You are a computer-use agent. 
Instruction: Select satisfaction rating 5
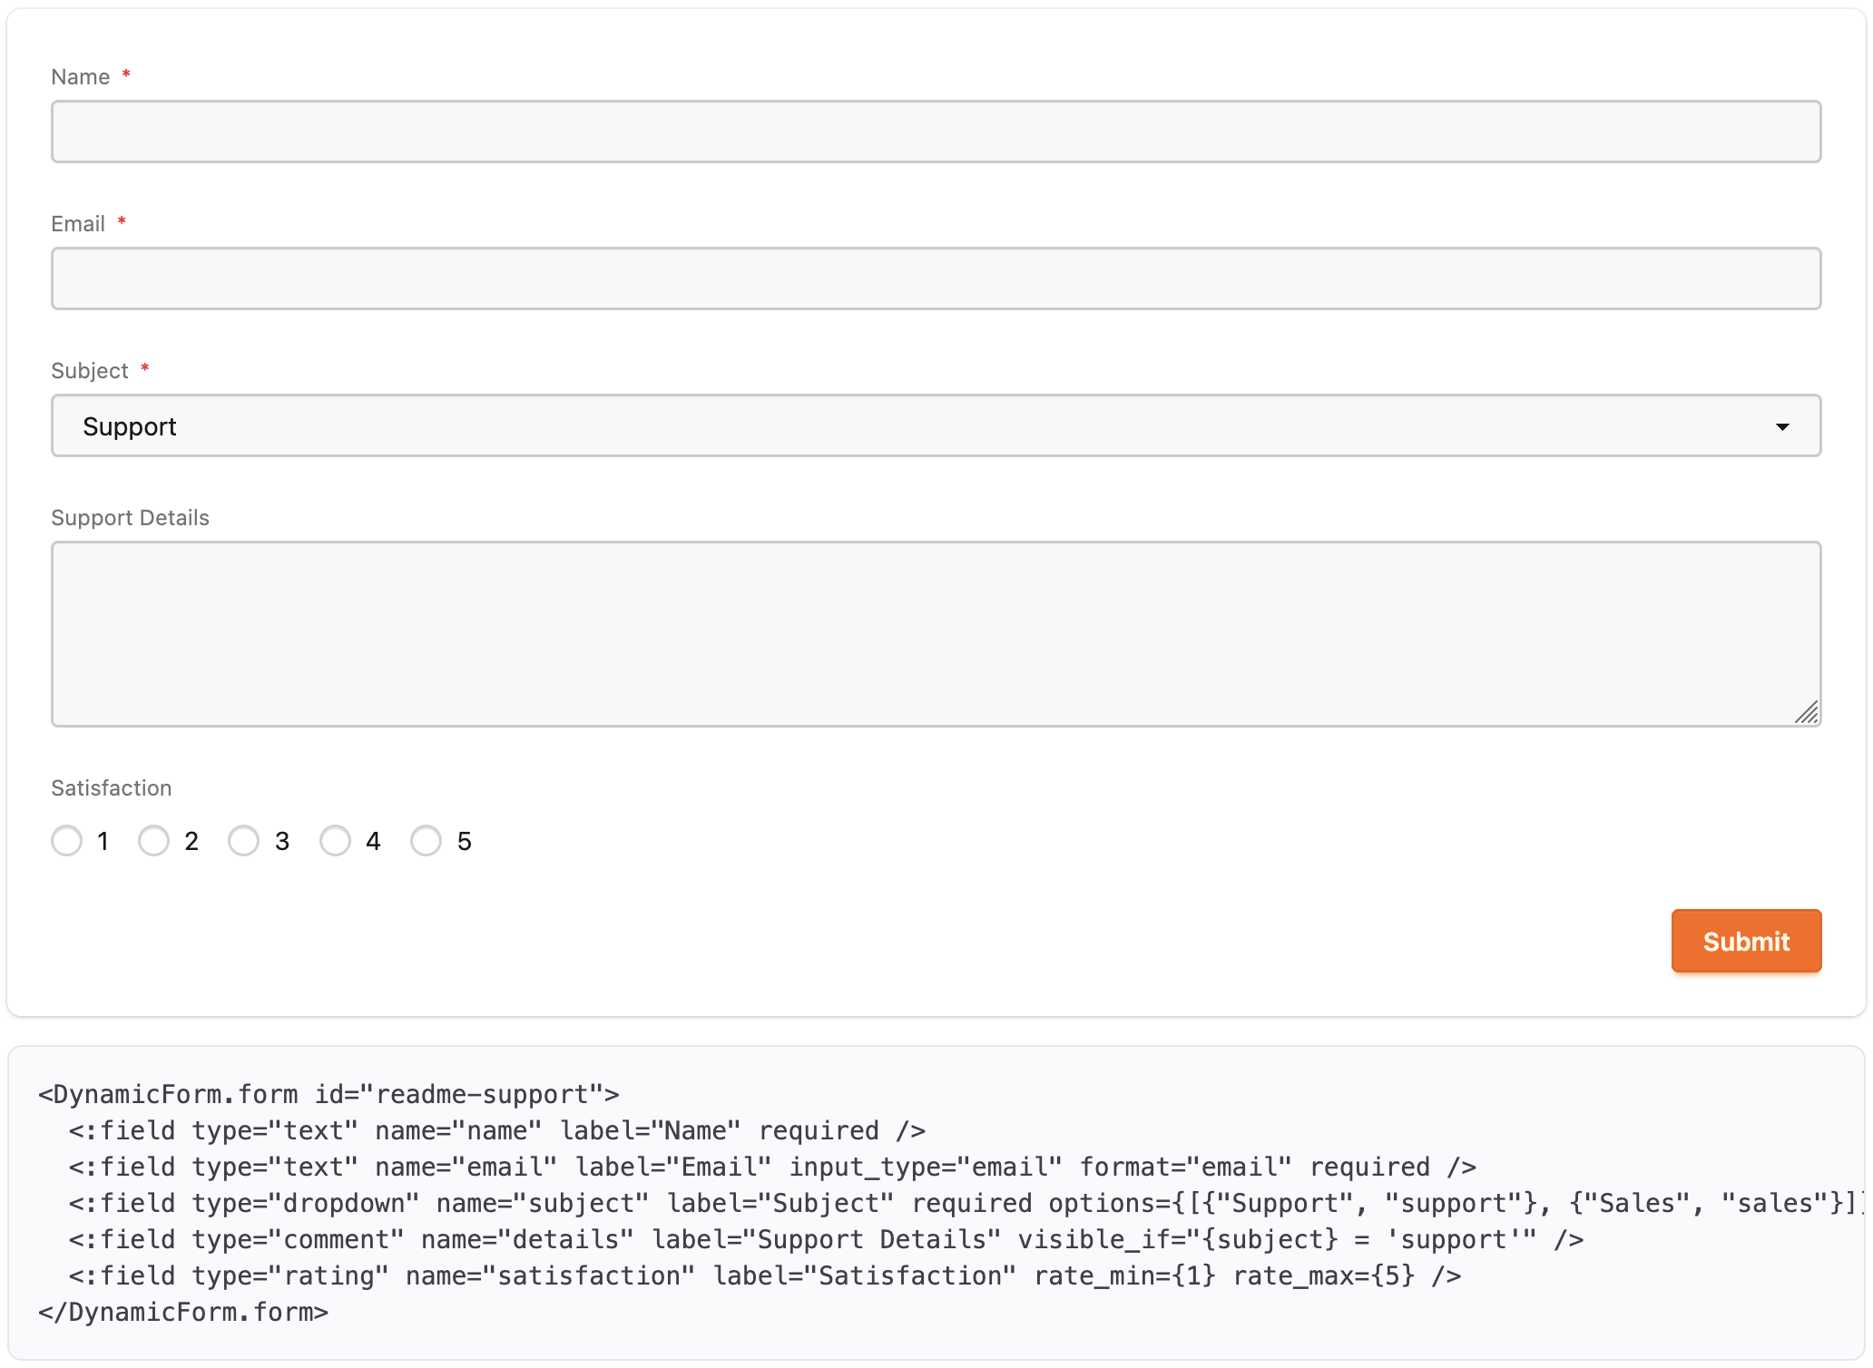(426, 841)
